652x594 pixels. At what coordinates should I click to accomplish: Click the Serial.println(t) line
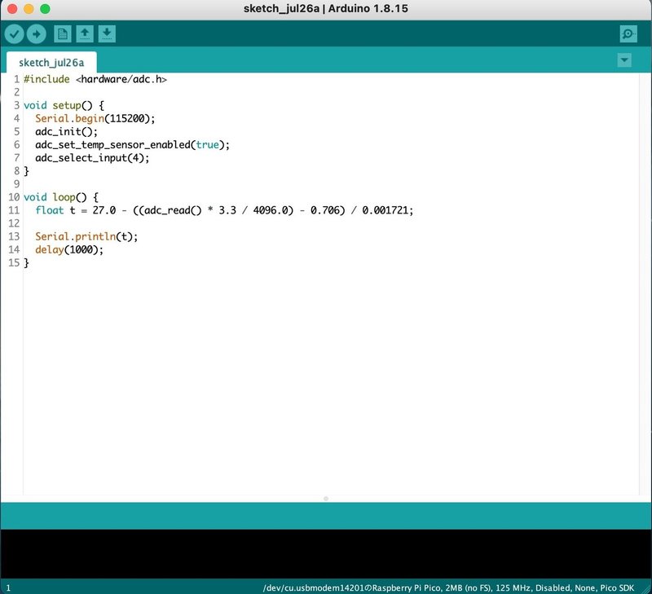86,236
